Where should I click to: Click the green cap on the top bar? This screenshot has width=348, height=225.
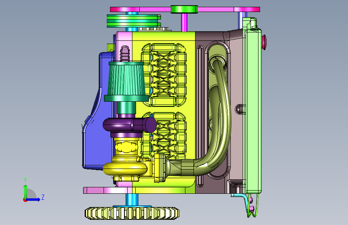pos(184,9)
